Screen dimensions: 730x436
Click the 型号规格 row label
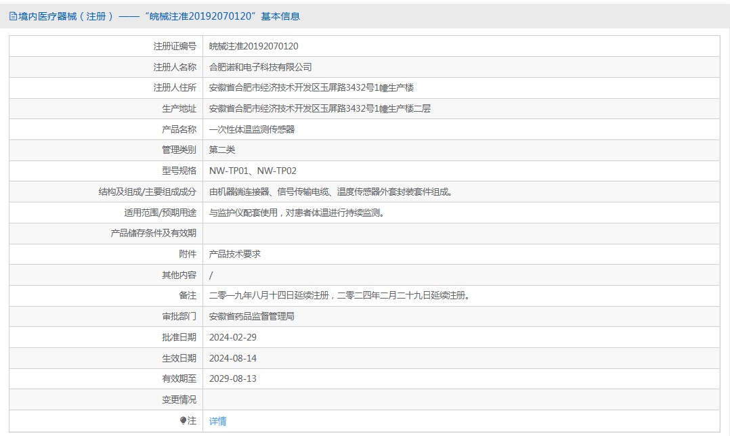point(179,171)
